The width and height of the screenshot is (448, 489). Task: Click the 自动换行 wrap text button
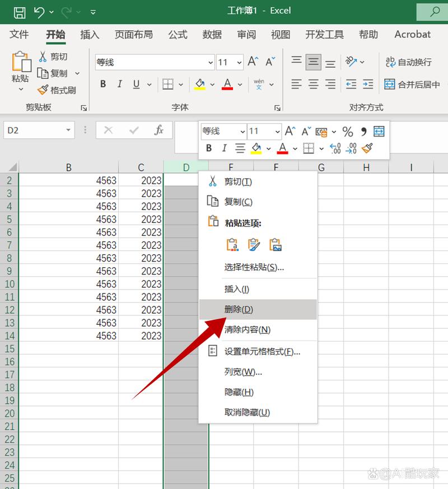pyautogui.click(x=408, y=62)
